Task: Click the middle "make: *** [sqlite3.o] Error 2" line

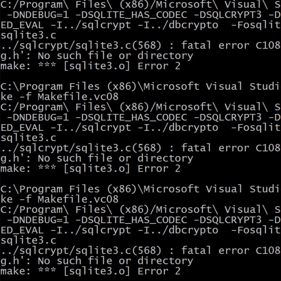Action: pyautogui.click(x=90, y=169)
